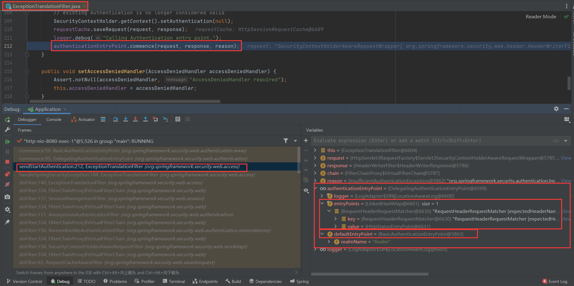Image resolution: width=574 pixels, height=286 pixels.
Task: Click the Trace Current Stream Chain icon
Action: click(188, 119)
